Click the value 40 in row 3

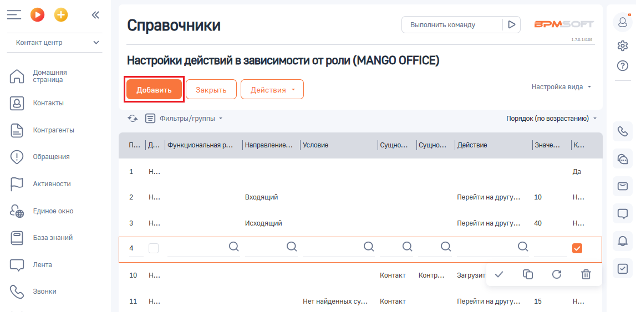[x=538, y=223]
